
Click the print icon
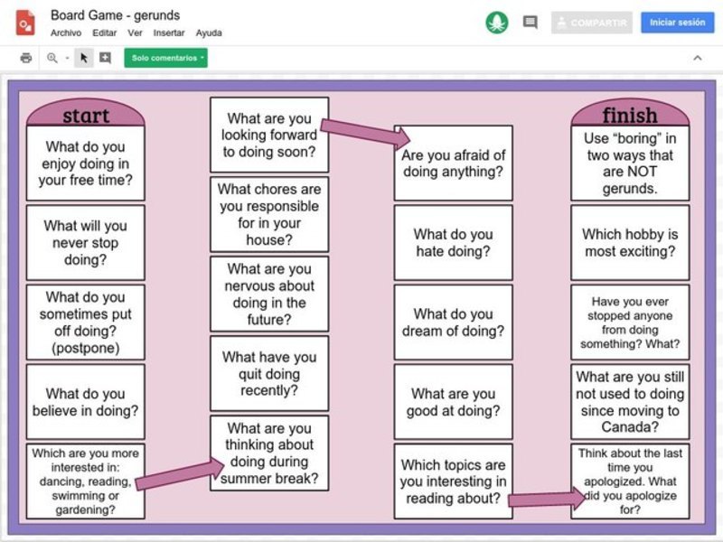coord(24,56)
